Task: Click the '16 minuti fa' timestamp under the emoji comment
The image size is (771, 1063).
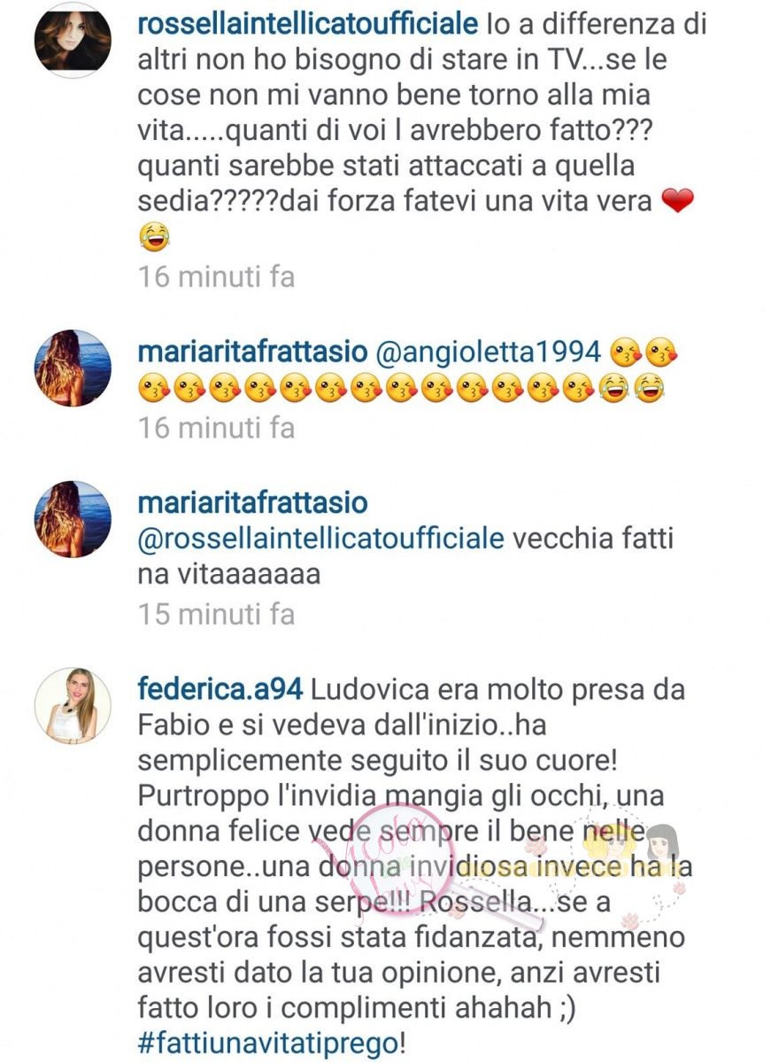Action: (217, 428)
